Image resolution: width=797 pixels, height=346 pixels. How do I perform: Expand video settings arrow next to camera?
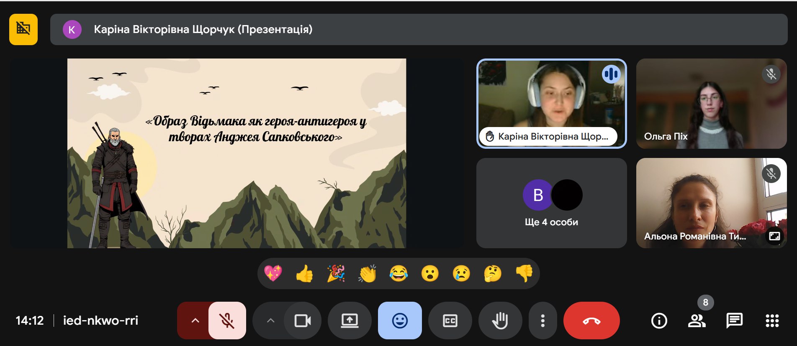click(270, 321)
